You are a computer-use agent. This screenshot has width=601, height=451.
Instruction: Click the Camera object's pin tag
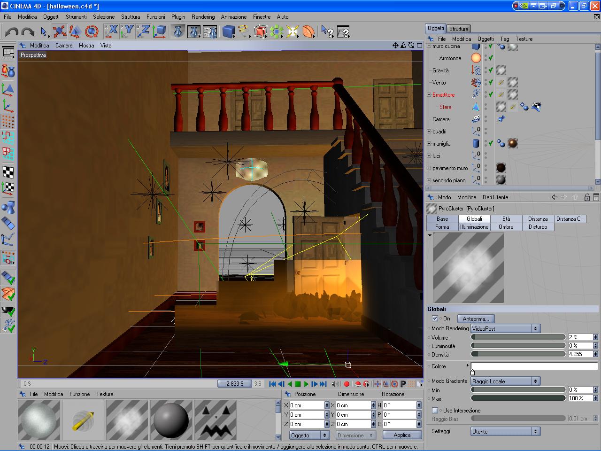click(501, 119)
